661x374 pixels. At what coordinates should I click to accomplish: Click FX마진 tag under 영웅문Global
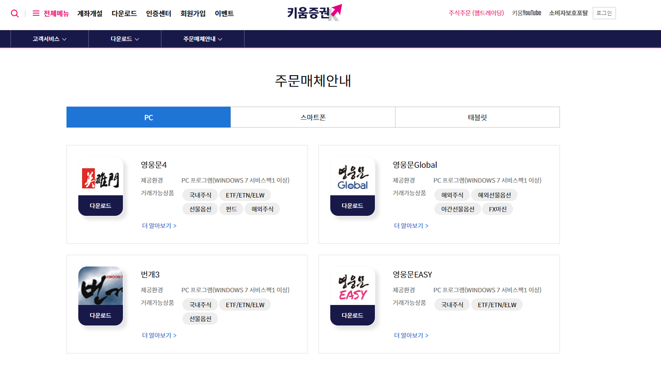[x=498, y=209]
